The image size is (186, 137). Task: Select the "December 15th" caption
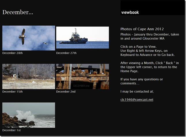(x=12, y=92)
